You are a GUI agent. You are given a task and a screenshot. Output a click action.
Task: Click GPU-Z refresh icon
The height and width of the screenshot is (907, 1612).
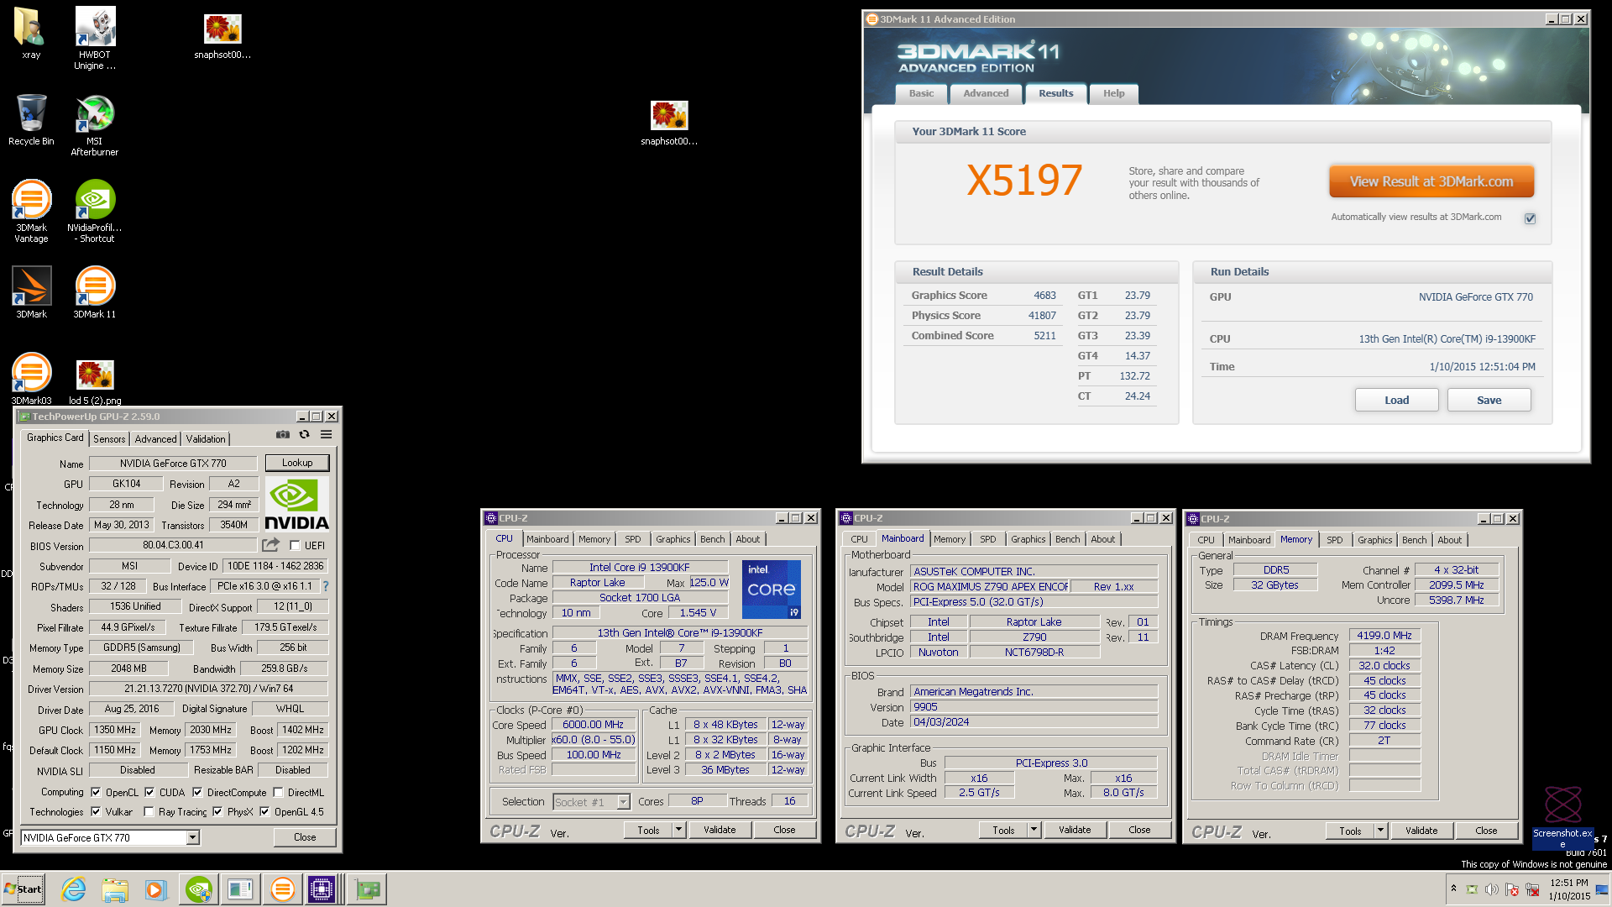[x=304, y=435]
